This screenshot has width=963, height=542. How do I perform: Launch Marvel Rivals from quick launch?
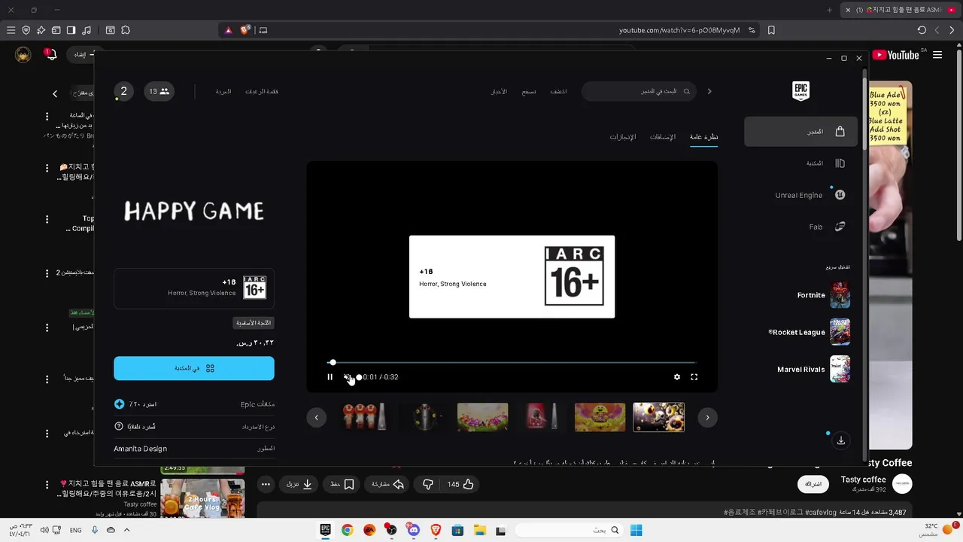(813, 370)
